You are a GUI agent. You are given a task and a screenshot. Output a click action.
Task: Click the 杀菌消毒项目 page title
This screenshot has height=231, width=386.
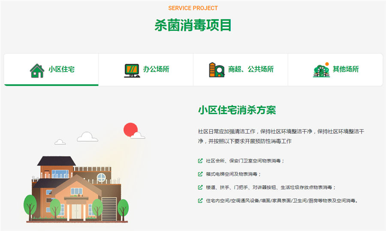click(193, 25)
